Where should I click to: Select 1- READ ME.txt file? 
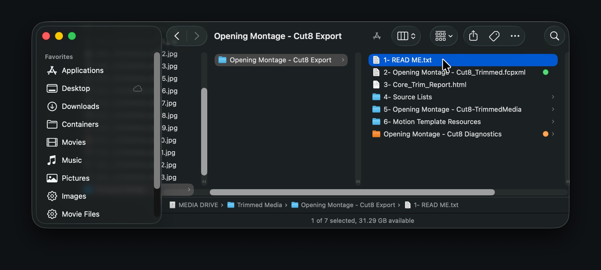click(463, 60)
